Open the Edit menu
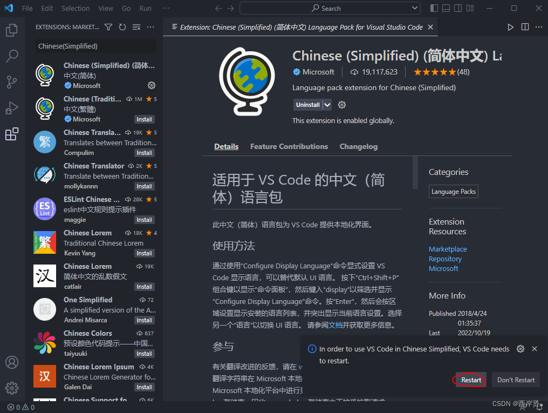548x413 pixels. coord(47,9)
